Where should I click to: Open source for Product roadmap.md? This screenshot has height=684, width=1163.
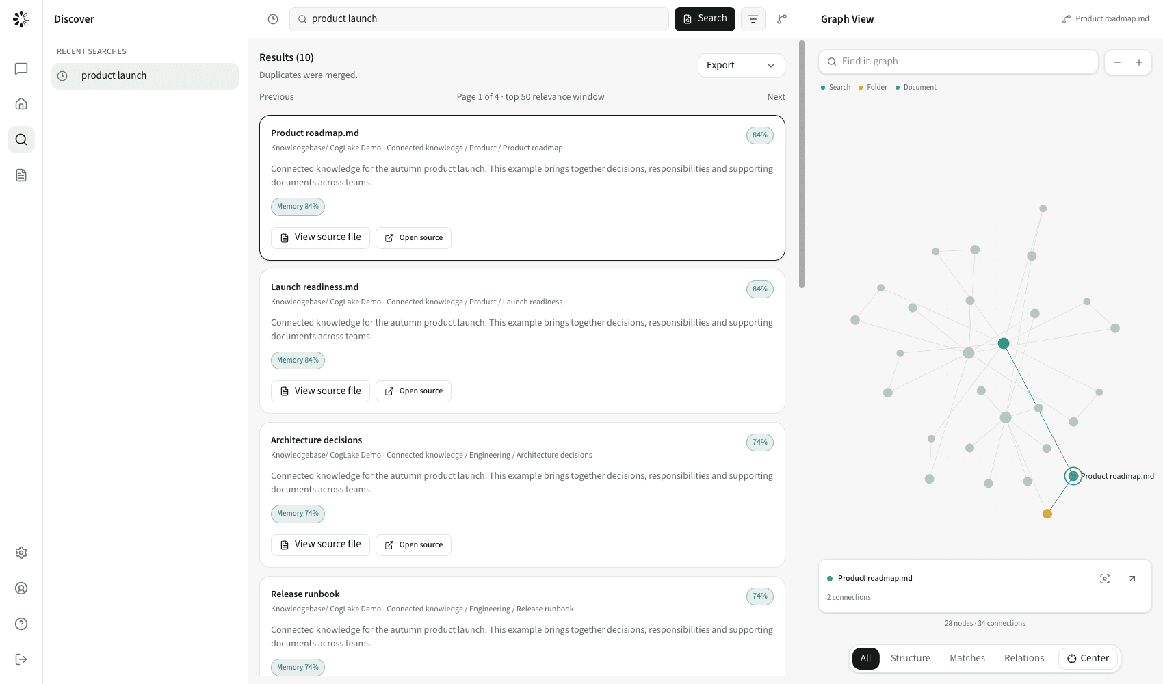tap(413, 237)
